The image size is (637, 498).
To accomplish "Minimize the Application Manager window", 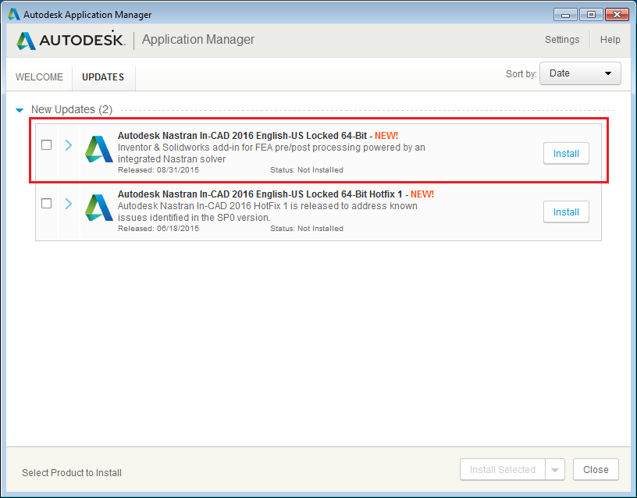I will [x=565, y=15].
